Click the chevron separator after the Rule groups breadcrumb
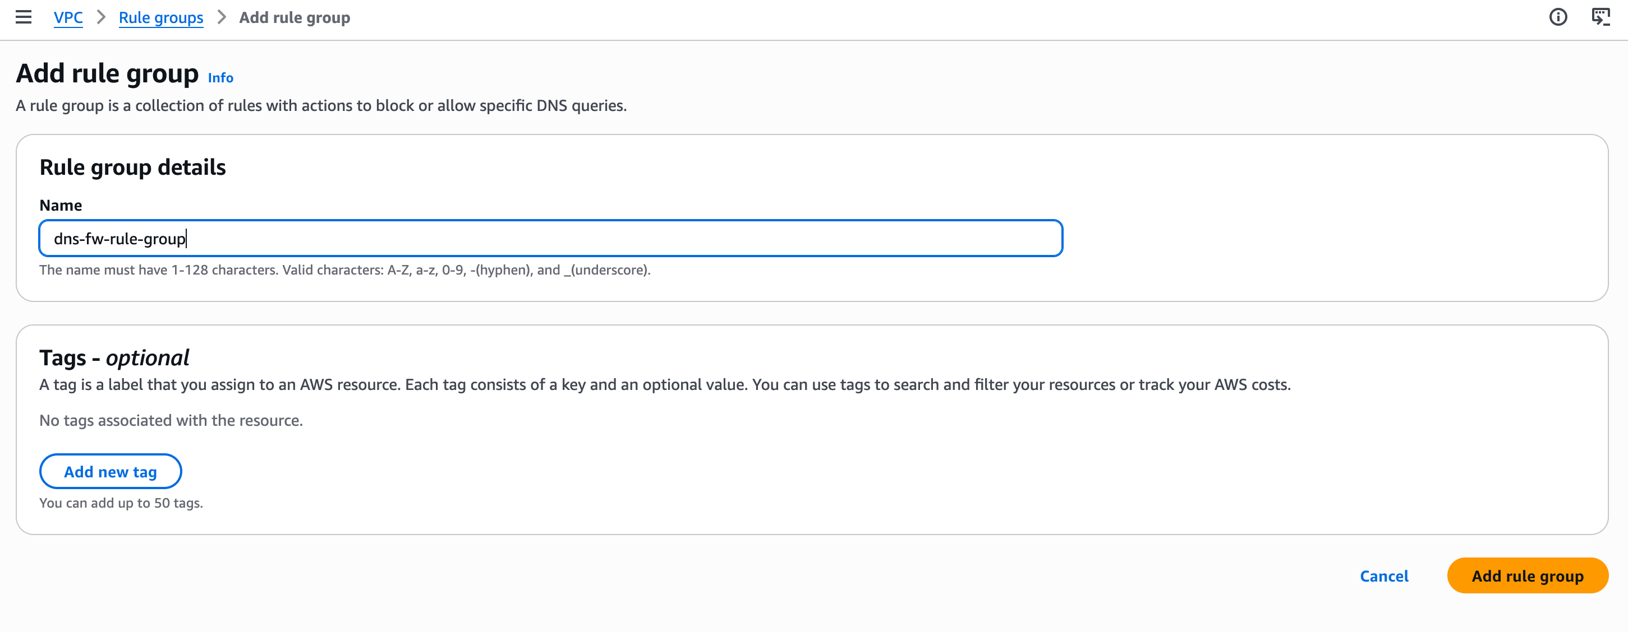Image resolution: width=1628 pixels, height=632 pixels. pos(221,17)
